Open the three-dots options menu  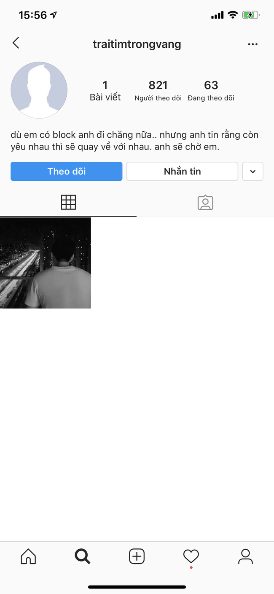[x=253, y=44]
